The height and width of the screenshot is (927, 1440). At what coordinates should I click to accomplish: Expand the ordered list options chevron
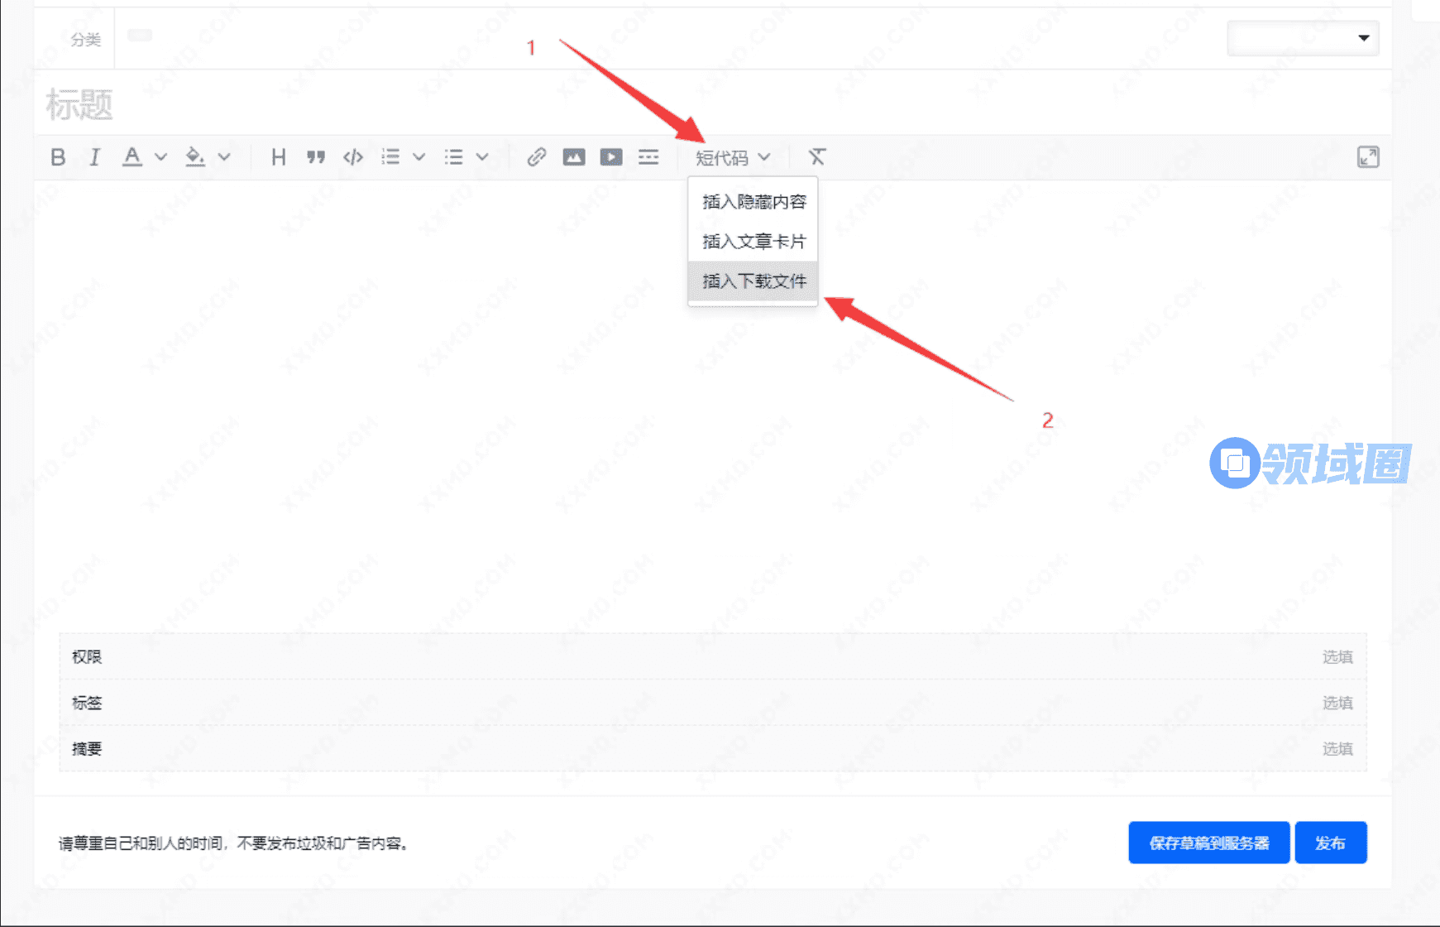[419, 157]
